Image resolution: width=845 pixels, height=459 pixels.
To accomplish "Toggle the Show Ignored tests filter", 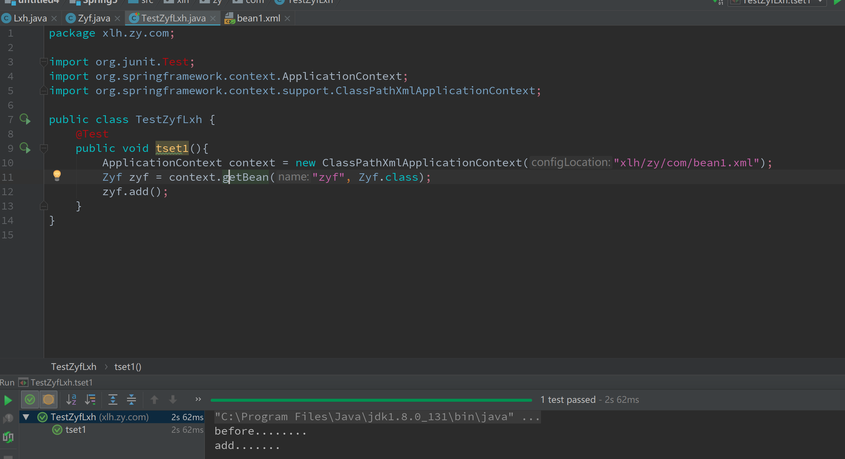I will coord(49,399).
